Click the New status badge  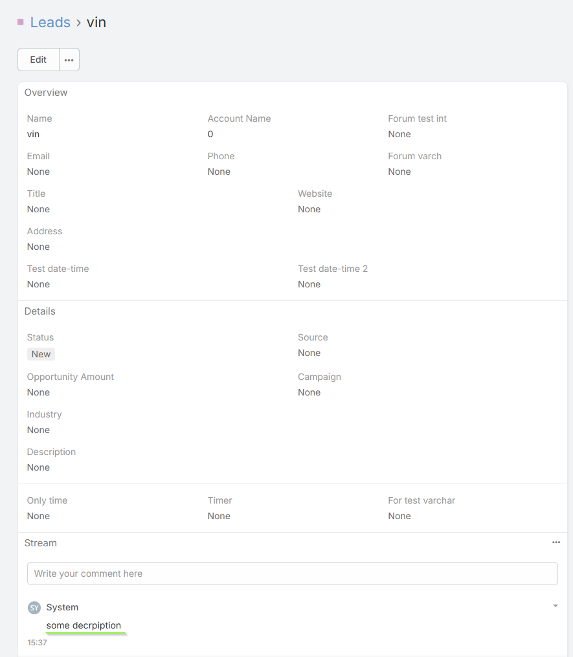41,354
